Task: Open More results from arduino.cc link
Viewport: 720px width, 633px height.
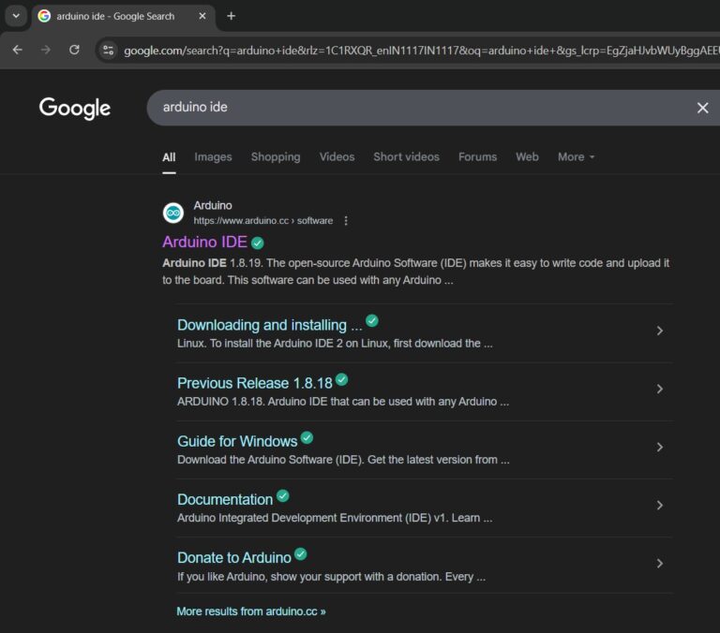Action: 251,611
